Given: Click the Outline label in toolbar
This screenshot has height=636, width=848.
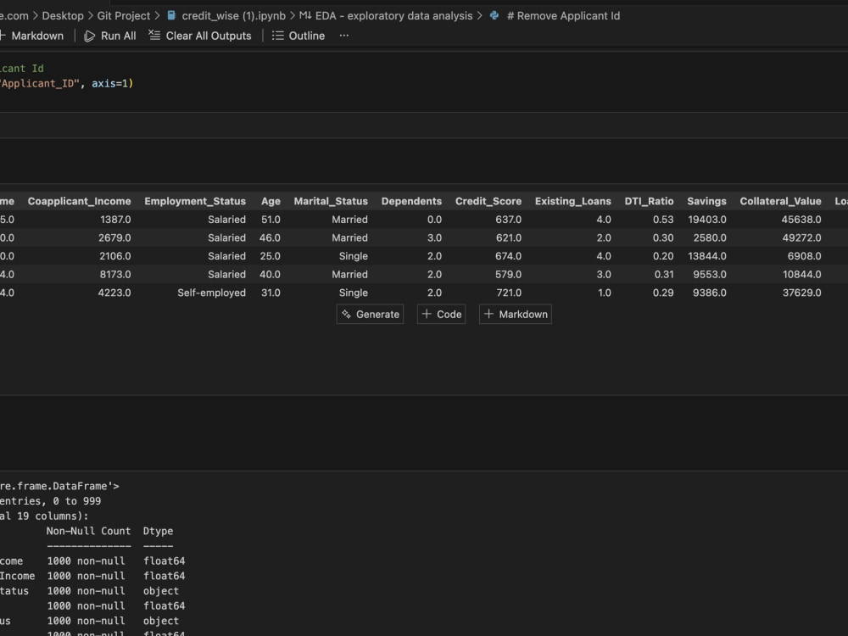Looking at the screenshot, I should 307,36.
